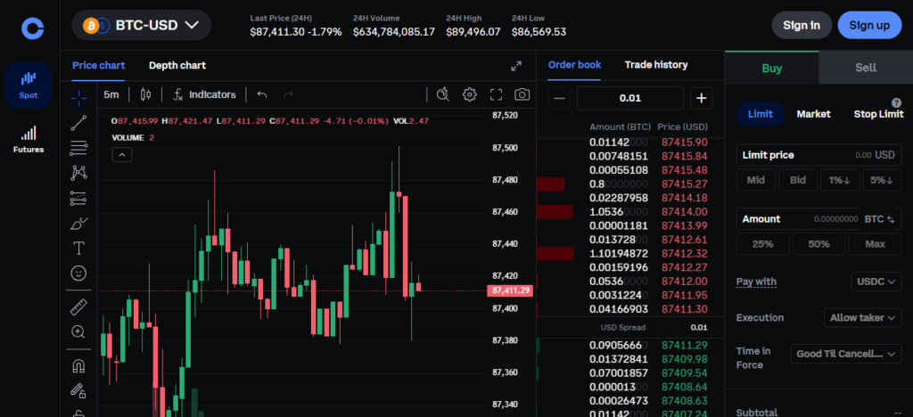Expand the chart panel with arrows icon
Viewport: 913px width, 417px height.
point(516,66)
